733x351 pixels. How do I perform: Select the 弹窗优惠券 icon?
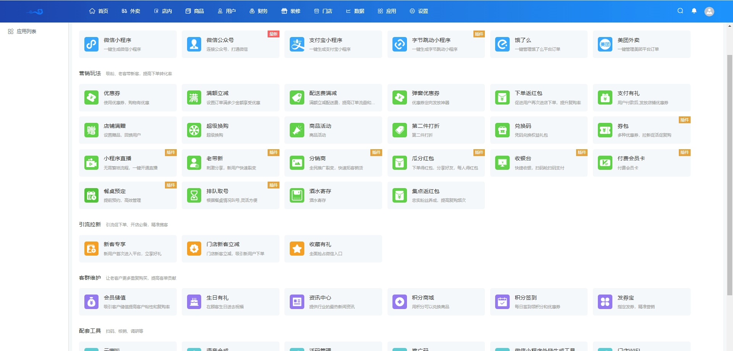click(x=400, y=98)
